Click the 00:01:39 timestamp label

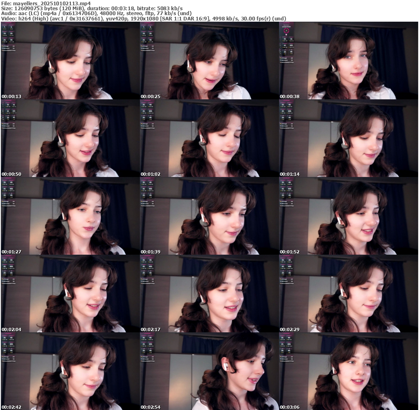(x=151, y=252)
